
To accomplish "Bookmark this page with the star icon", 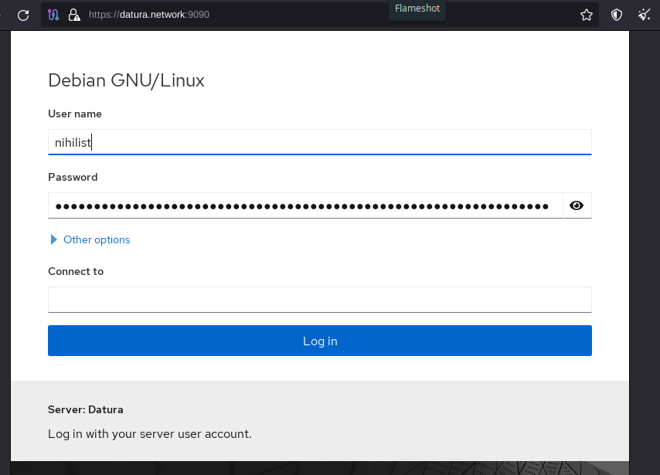I will [587, 15].
